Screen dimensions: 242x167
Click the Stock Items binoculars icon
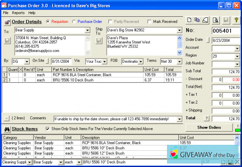pos(7,129)
